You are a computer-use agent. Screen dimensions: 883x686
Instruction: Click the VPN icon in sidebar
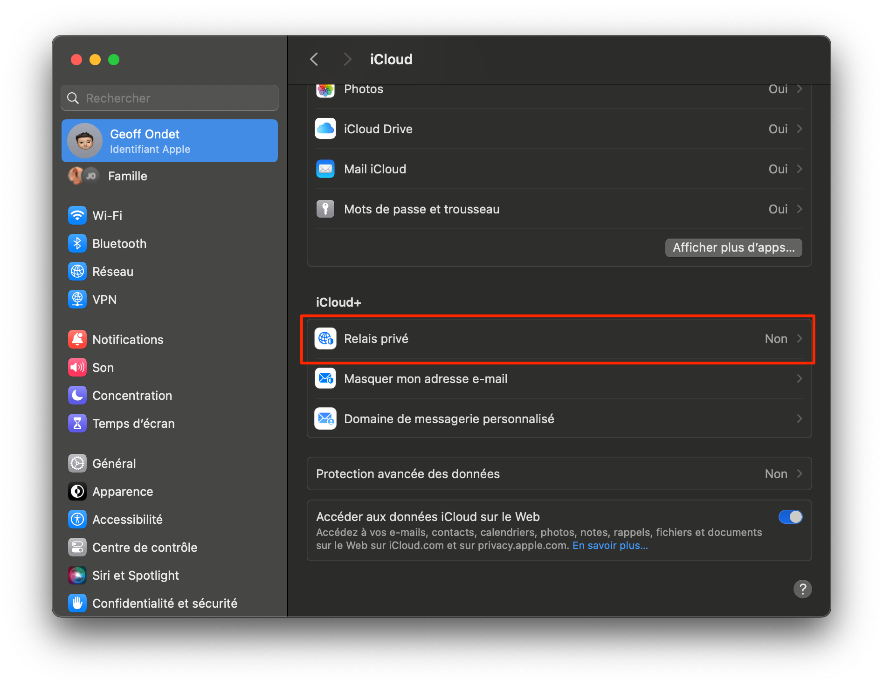tap(77, 299)
